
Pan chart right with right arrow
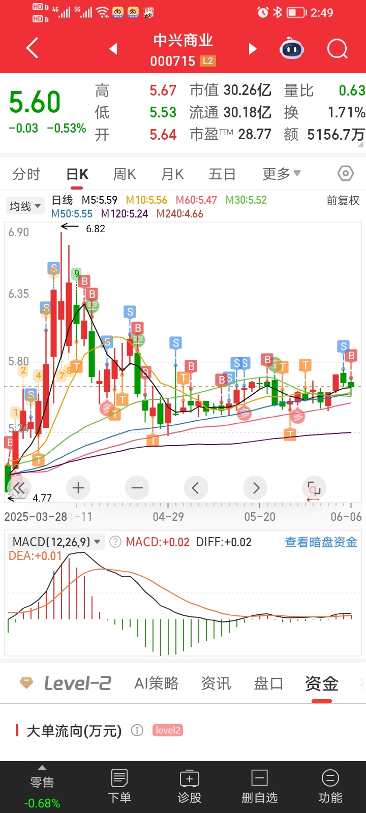coord(256,488)
